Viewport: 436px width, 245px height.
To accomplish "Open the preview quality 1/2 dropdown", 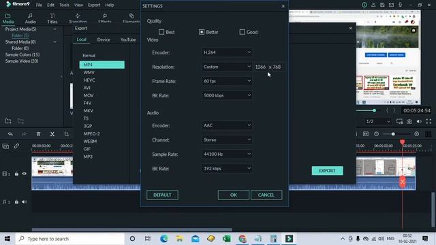I will coord(378,121).
